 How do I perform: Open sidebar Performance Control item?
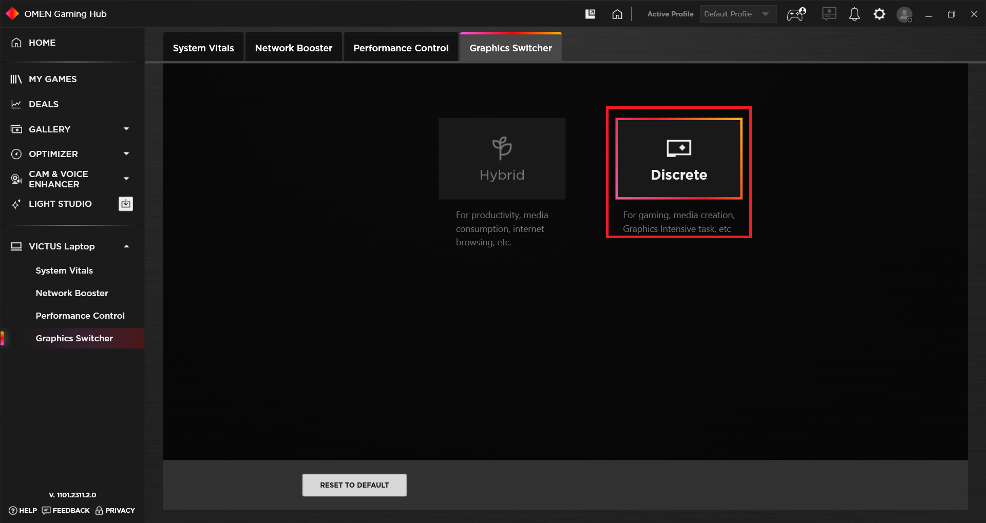point(80,316)
